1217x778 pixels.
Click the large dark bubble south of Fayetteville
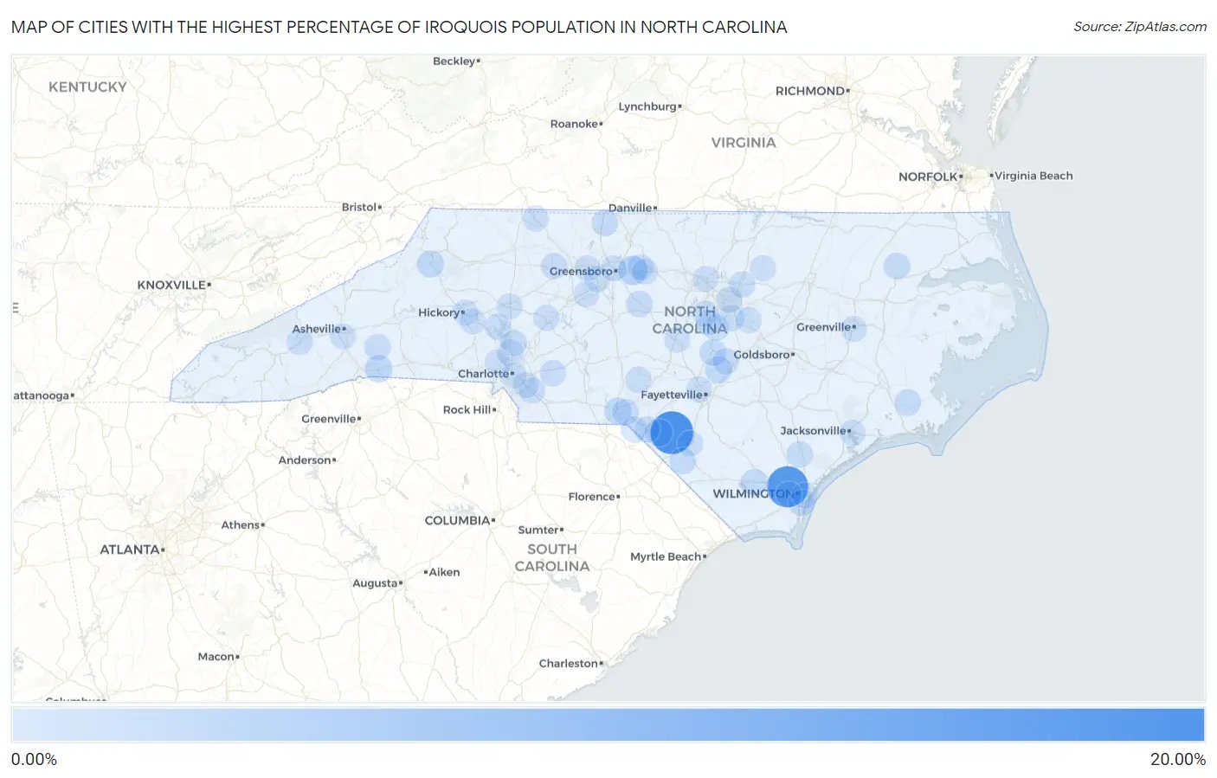click(672, 433)
